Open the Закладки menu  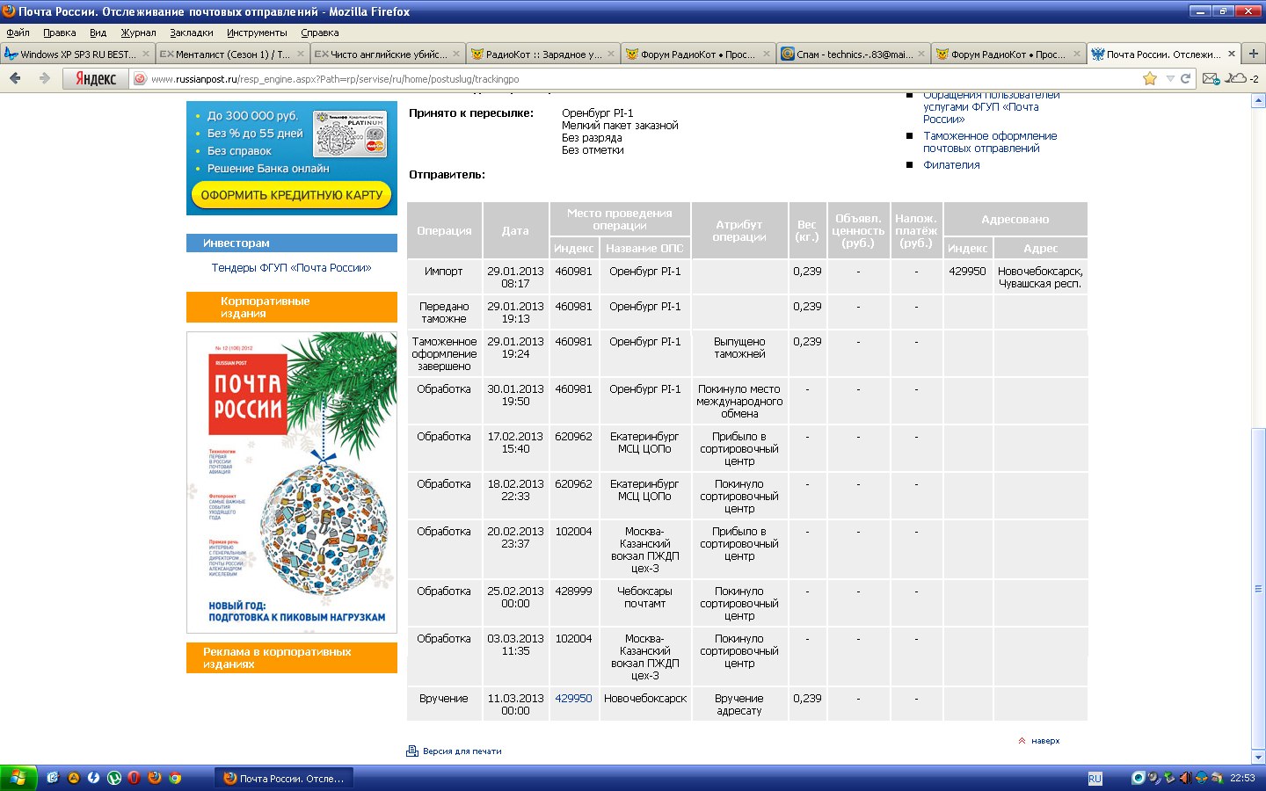point(191,33)
